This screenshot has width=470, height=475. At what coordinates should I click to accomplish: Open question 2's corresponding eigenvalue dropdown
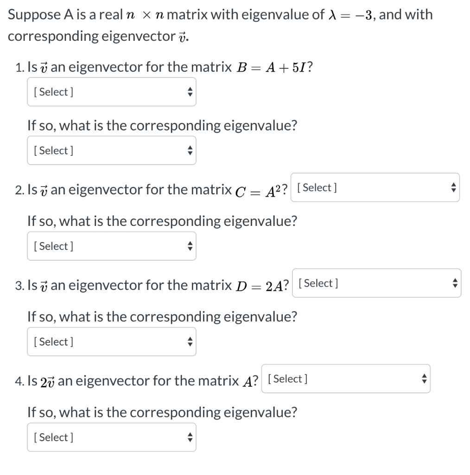point(111,246)
